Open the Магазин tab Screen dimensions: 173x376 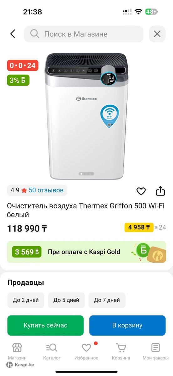pos(17,351)
